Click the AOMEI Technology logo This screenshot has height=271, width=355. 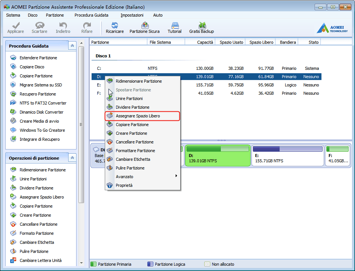332,28
